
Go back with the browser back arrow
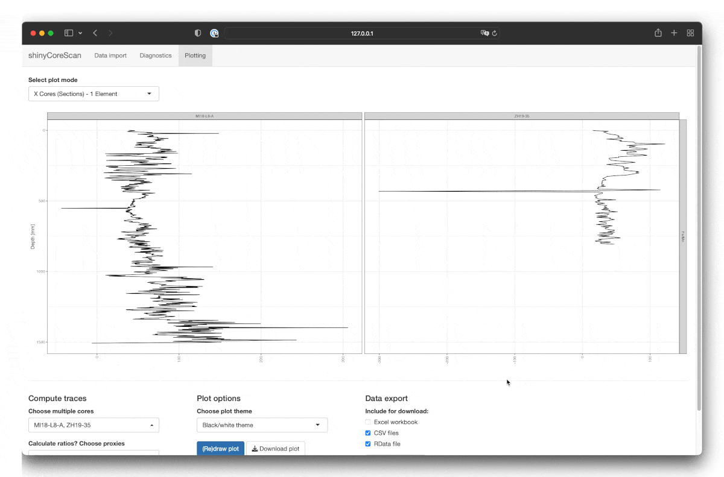tap(95, 33)
